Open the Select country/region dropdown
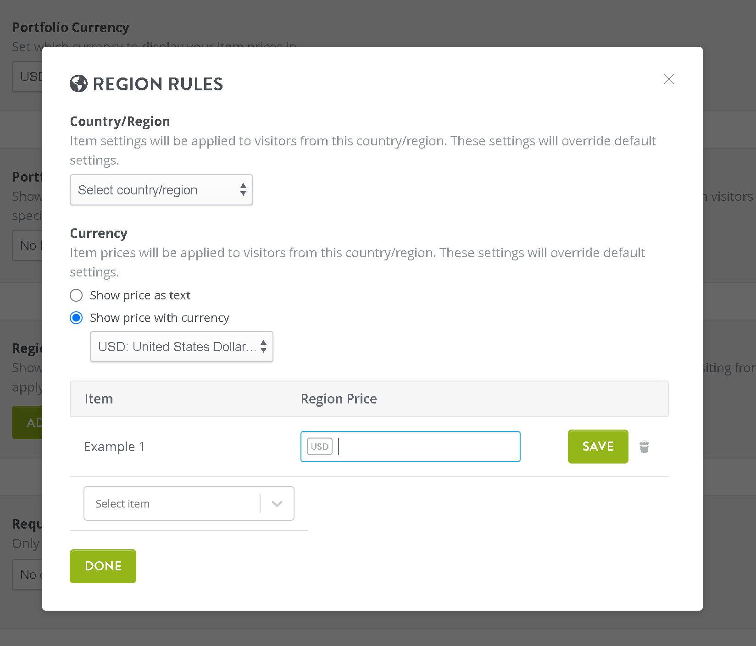 pyautogui.click(x=161, y=190)
